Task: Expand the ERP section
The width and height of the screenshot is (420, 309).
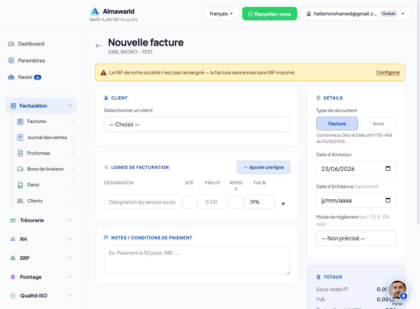Action: pyautogui.click(x=41, y=258)
